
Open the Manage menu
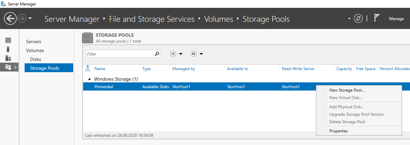click(x=396, y=18)
